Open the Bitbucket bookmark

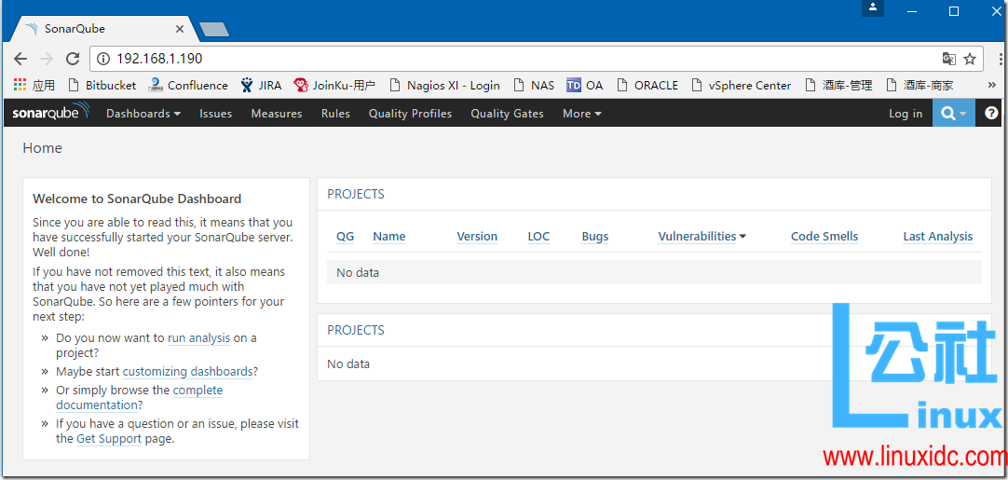[102, 85]
